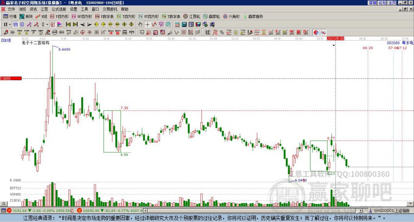Screen dimensions: 414x222
Task: Click the 论坛 forum button
Action: coord(382,3)
